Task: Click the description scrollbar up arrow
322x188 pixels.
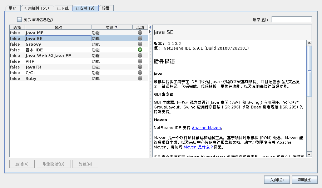Action: coord(309,43)
